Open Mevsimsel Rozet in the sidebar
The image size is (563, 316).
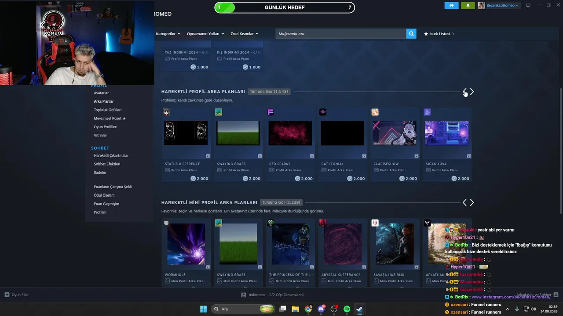click(x=110, y=118)
